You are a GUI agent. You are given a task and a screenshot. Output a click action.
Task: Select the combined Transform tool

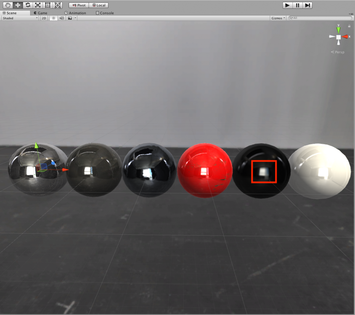(58, 5)
